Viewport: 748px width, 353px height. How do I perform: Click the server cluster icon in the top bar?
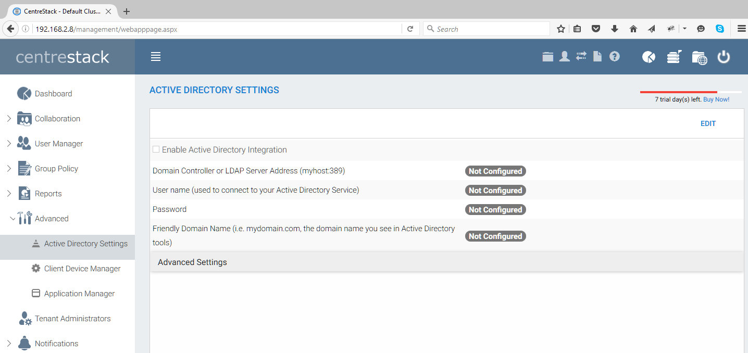(x=674, y=57)
